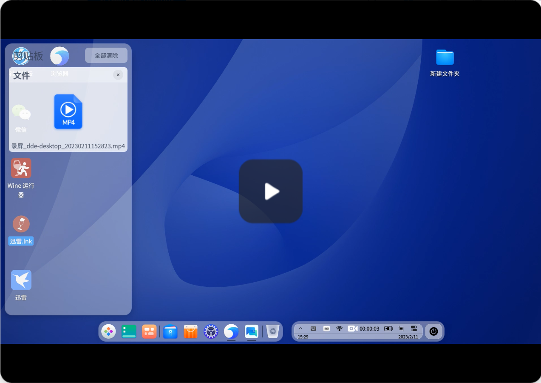Image resolution: width=541 pixels, height=383 pixels.
Task: Remove the file clipboard entry with its × button
Action: click(118, 75)
